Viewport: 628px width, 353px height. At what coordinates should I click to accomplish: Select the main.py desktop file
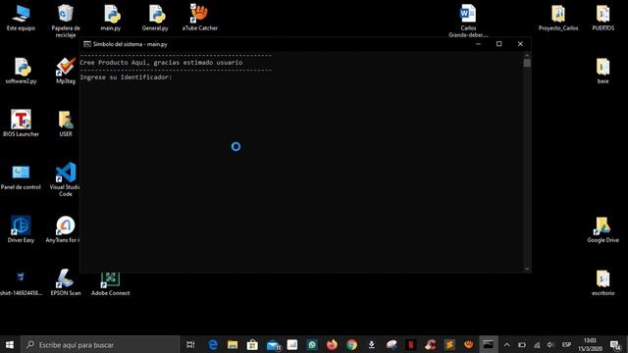tap(111, 18)
